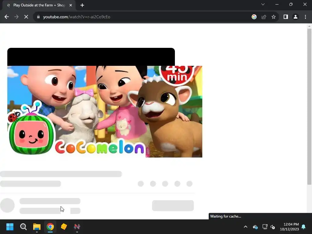Open the notifications bell
This screenshot has width=312, height=234.
click(304, 227)
